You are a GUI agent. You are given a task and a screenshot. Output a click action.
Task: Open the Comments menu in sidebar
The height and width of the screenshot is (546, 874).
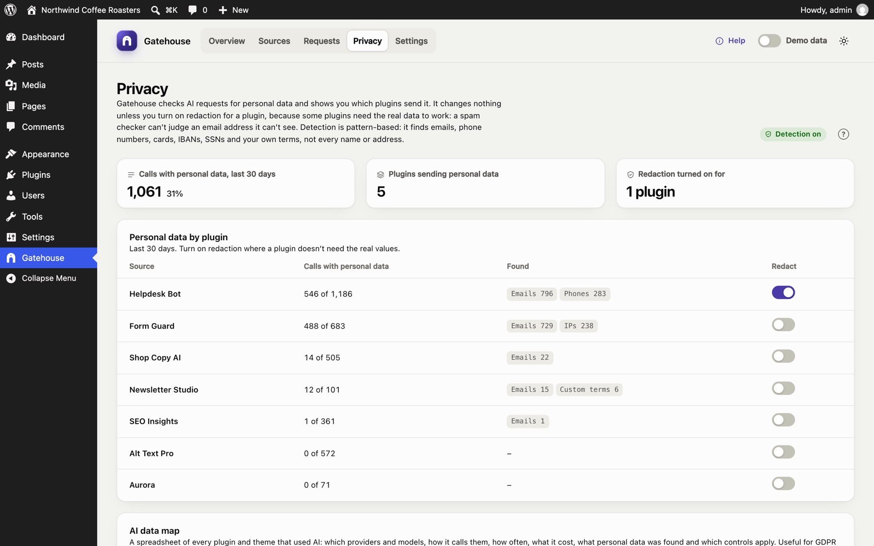[49, 127]
